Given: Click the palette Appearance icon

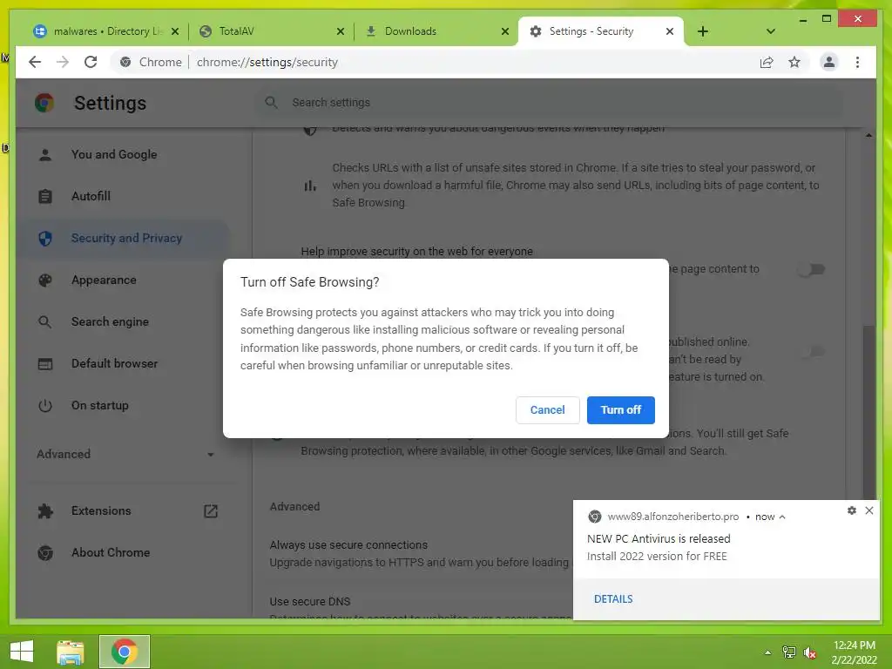Looking at the screenshot, I should point(45,280).
